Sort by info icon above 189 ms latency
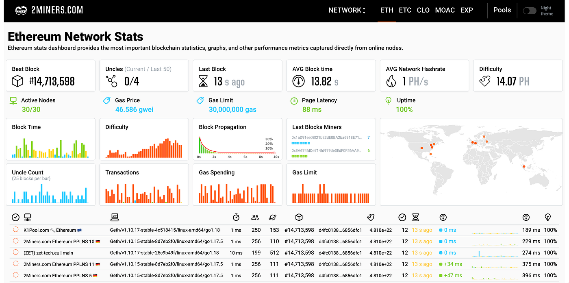Image resolution: width=569 pixels, height=283 pixels. pyautogui.click(x=526, y=217)
